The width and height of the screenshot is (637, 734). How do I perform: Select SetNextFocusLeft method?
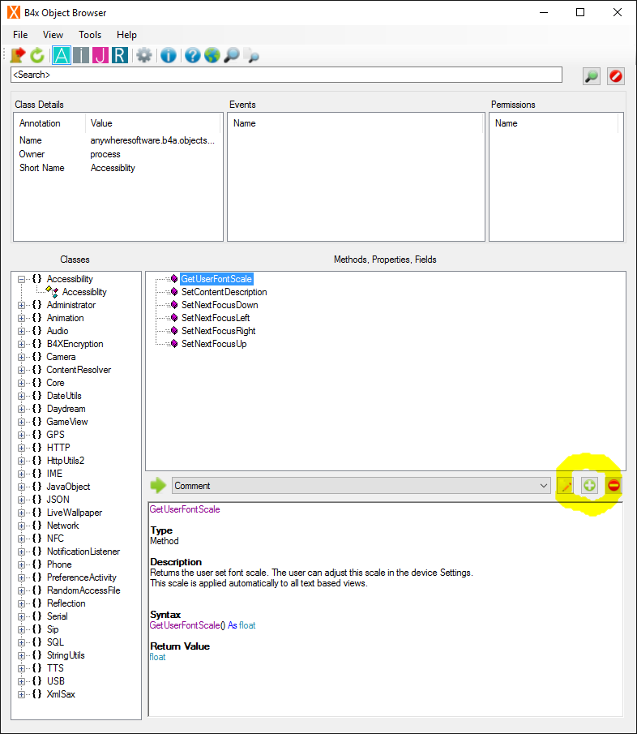click(216, 318)
